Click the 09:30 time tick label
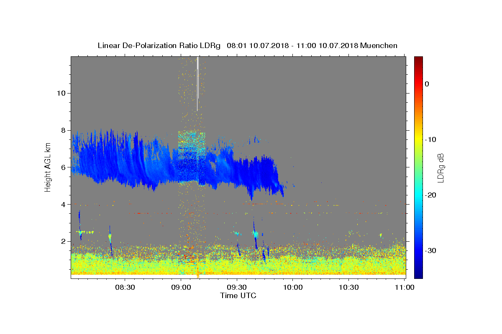Image resolution: width=502 pixels, height=334 pixels. (237, 287)
